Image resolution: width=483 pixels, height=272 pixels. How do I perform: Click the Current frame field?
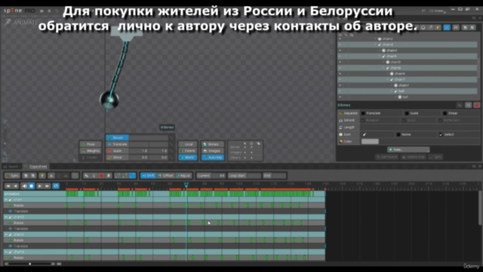click(211, 176)
